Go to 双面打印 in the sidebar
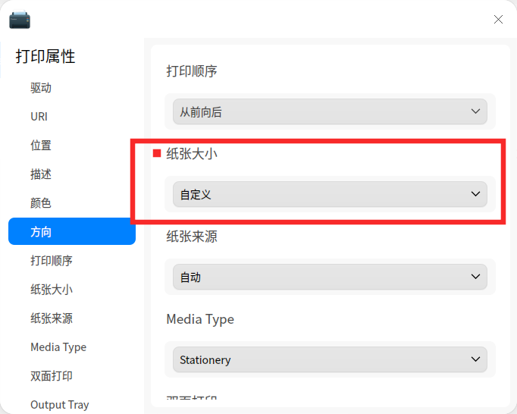The height and width of the screenshot is (414, 517). [x=72, y=376]
